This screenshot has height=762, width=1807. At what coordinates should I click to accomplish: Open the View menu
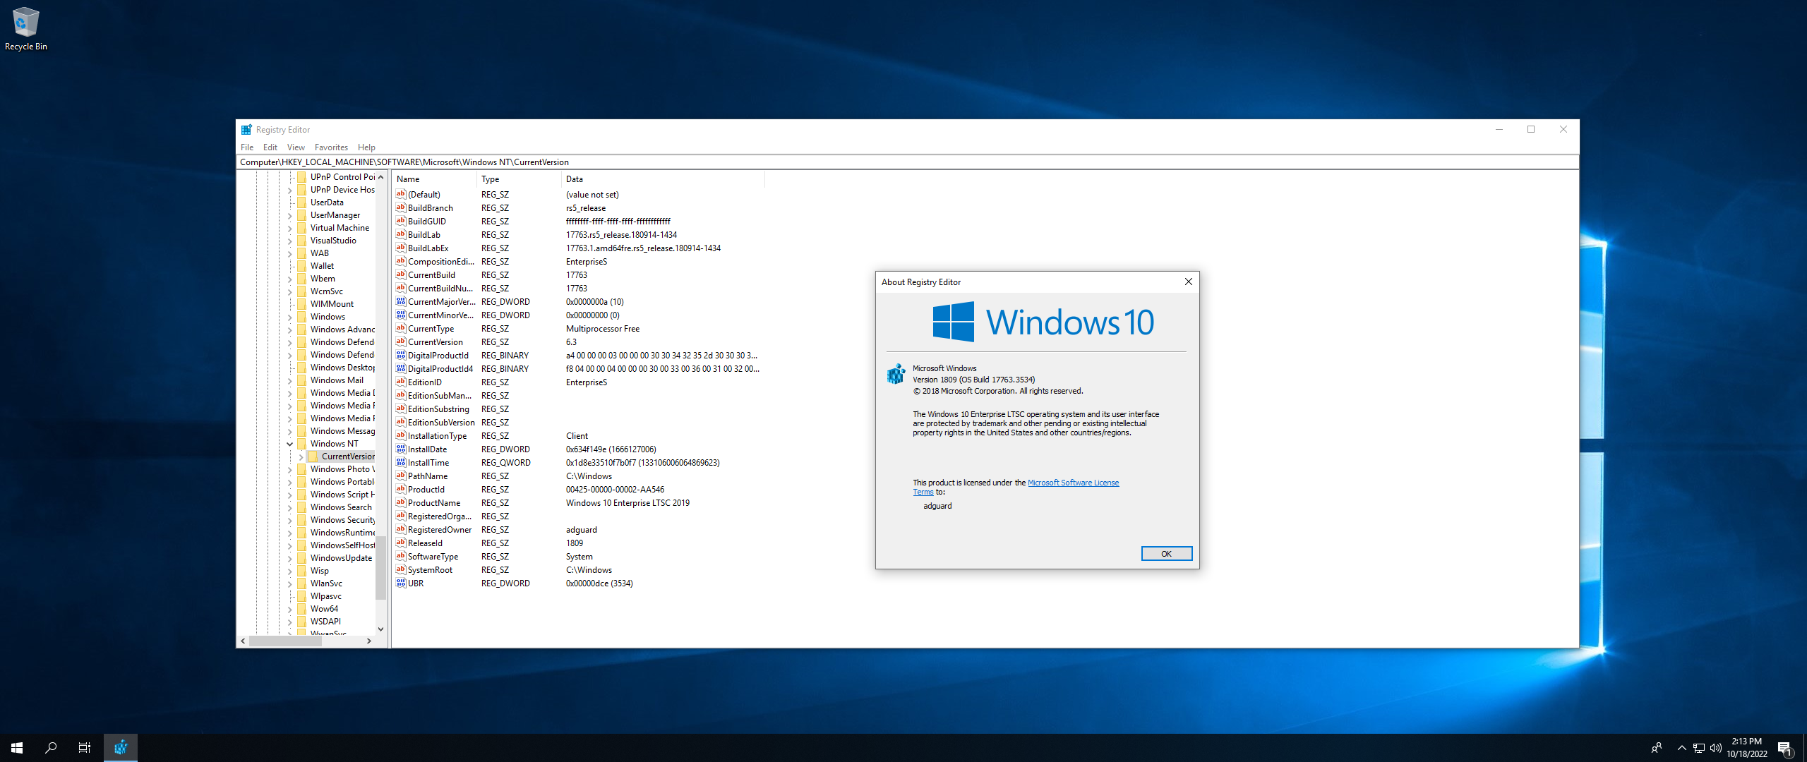click(296, 147)
